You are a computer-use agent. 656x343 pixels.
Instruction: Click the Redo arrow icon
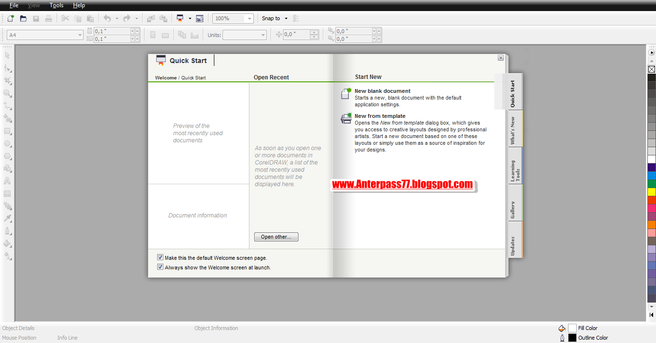coord(127,18)
